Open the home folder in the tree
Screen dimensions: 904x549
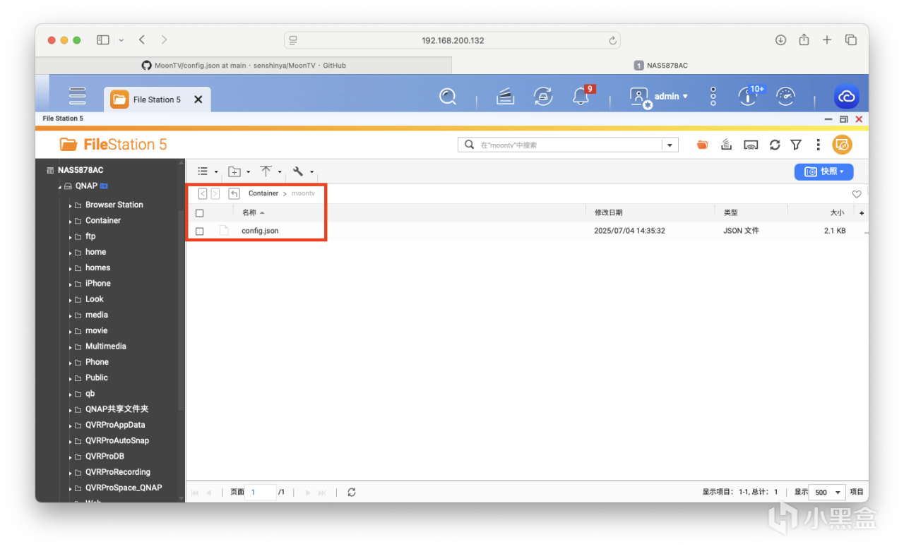tap(95, 252)
